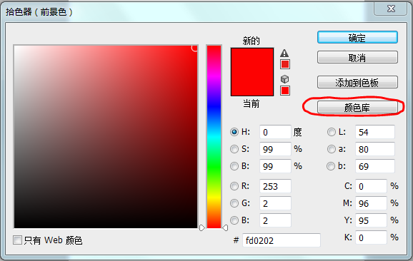Enable the 只有 Web 颜色 checkbox

(x=17, y=240)
